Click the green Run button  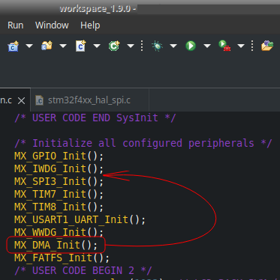191,46
